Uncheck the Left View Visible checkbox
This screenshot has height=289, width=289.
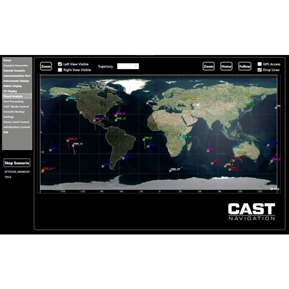(60, 64)
